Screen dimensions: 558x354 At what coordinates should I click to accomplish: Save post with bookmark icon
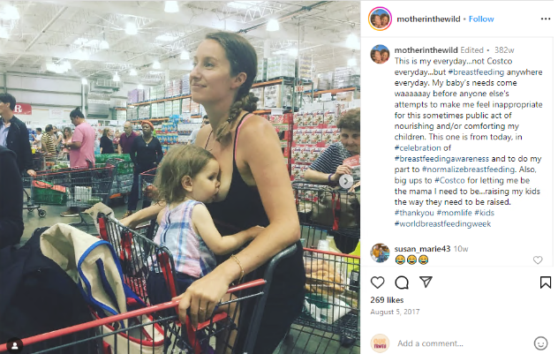pyautogui.click(x=545, y=282)
